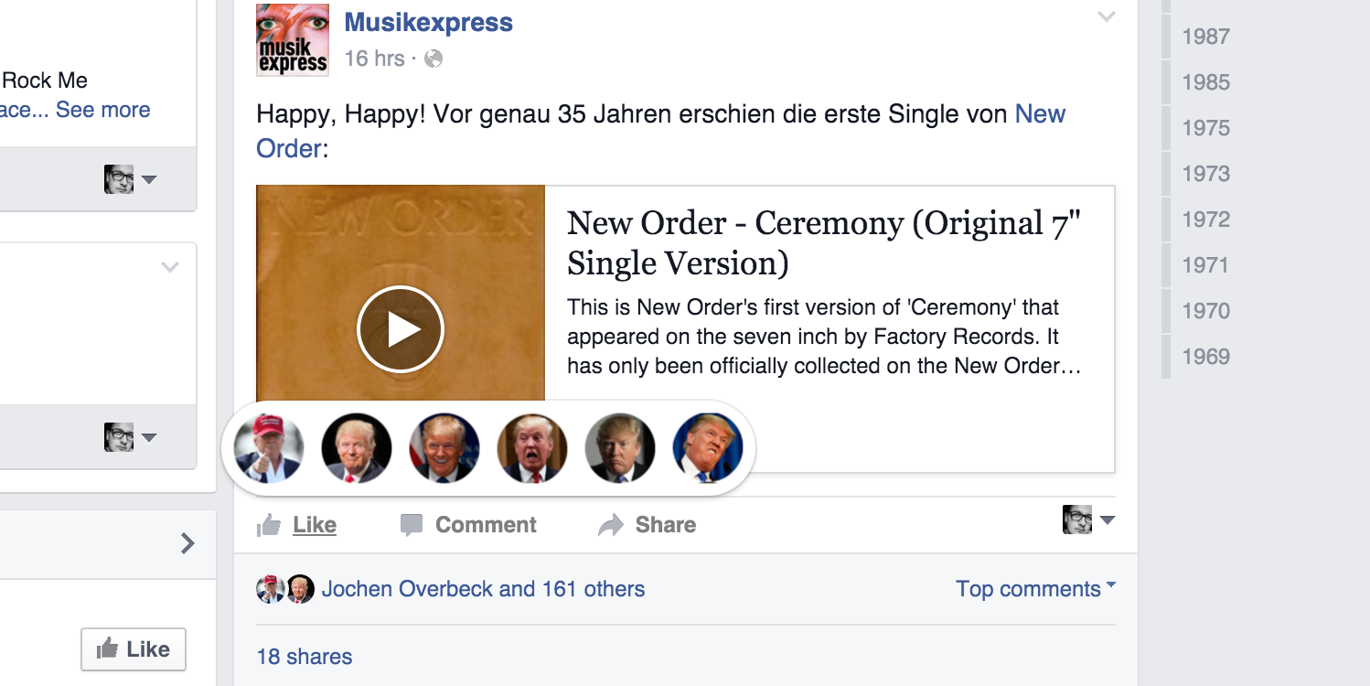The height and width of the screenshot is (686, 1370).
Task: Open post options chevron on Musikexpress post
Action: [x=1107, y=16]
